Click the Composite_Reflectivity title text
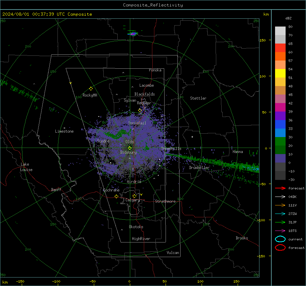Image resolution: width=306 pixels, height=286 pixels. (x=153, y=5)
